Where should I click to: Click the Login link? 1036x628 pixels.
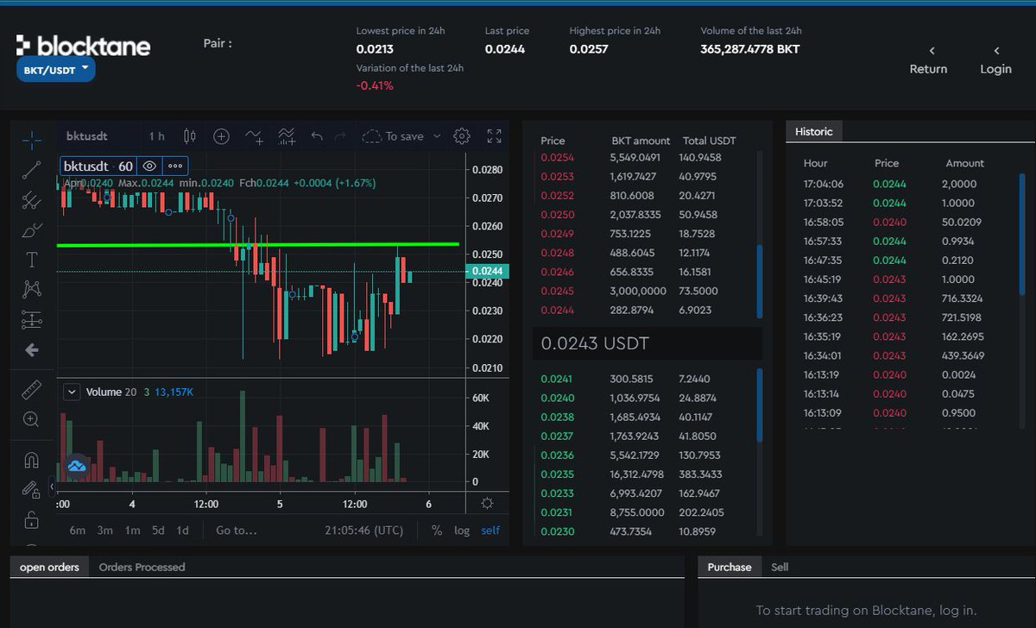click(995, 69)
